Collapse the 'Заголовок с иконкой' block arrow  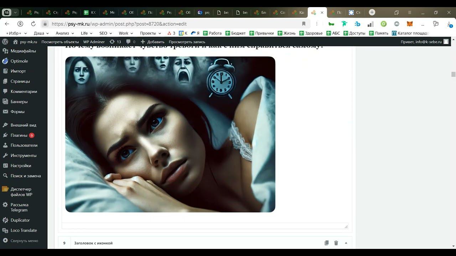pyautogui.click(x=346, y=243)
